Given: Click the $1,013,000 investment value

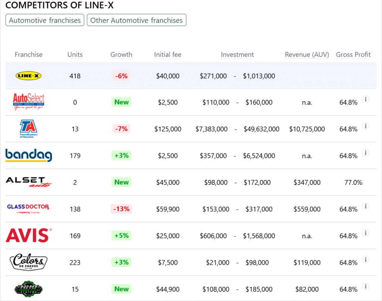Looking at the screenshot, I should click(259, 76).
